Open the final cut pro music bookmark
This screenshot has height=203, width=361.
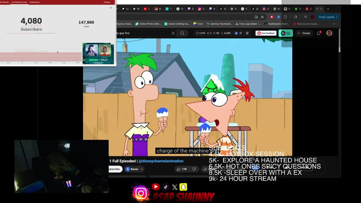click(306, 24)
